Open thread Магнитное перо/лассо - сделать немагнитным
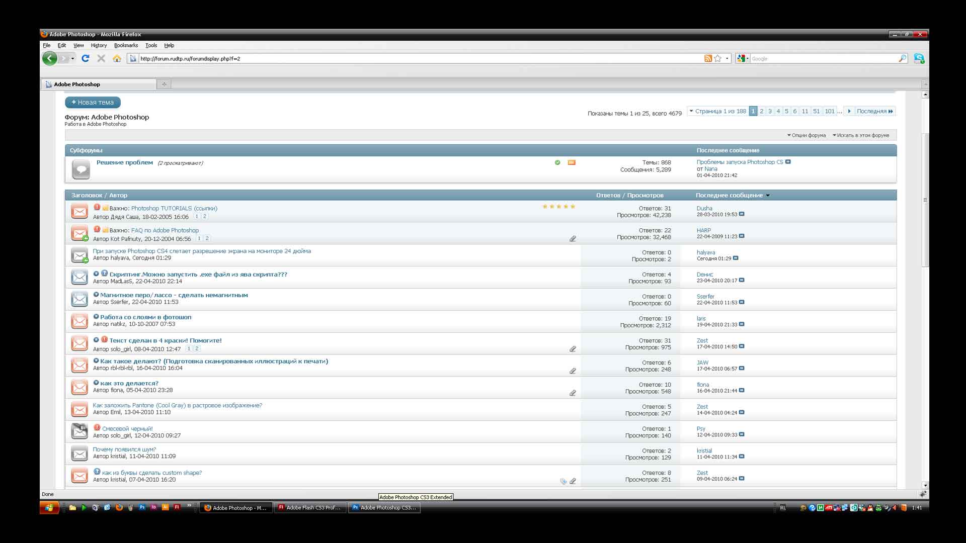The height and width of the screenshot is (543, 966). pyautogui.click(x=174, y=295)
